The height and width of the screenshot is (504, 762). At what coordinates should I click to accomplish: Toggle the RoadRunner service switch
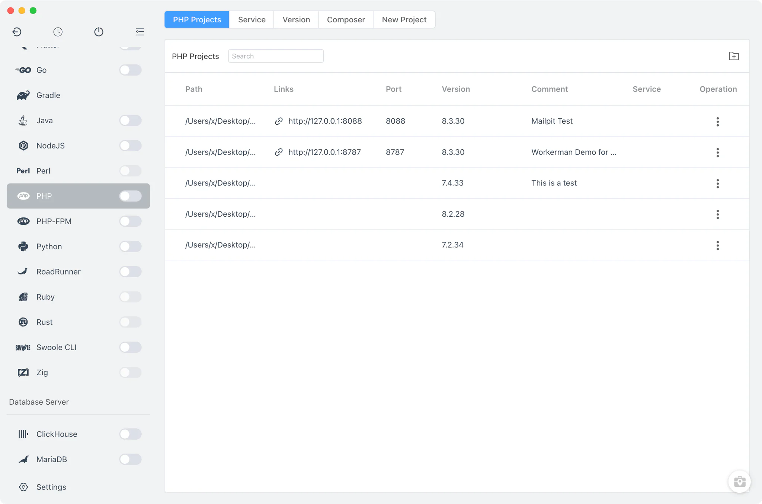pos(130,272)
